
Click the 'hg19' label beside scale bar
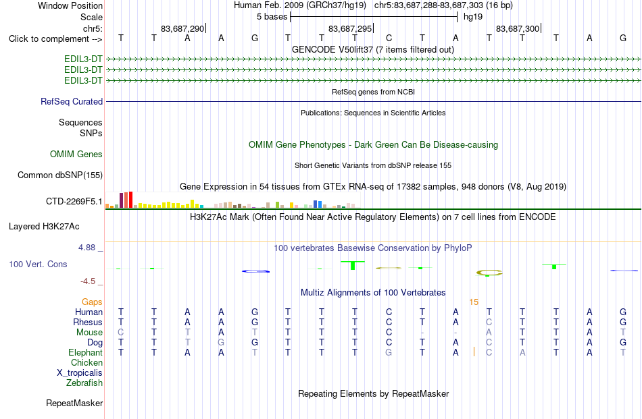[473, 17]
